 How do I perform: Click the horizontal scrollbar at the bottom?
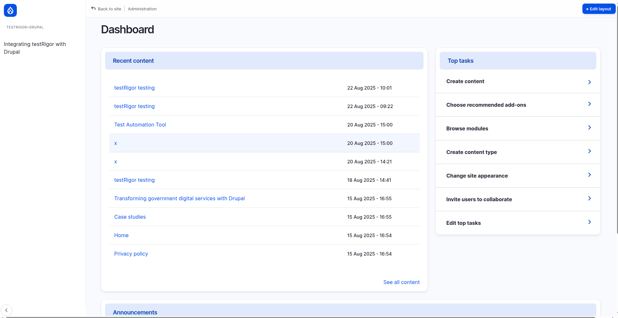pyautogui.click(x=300, y=317)
